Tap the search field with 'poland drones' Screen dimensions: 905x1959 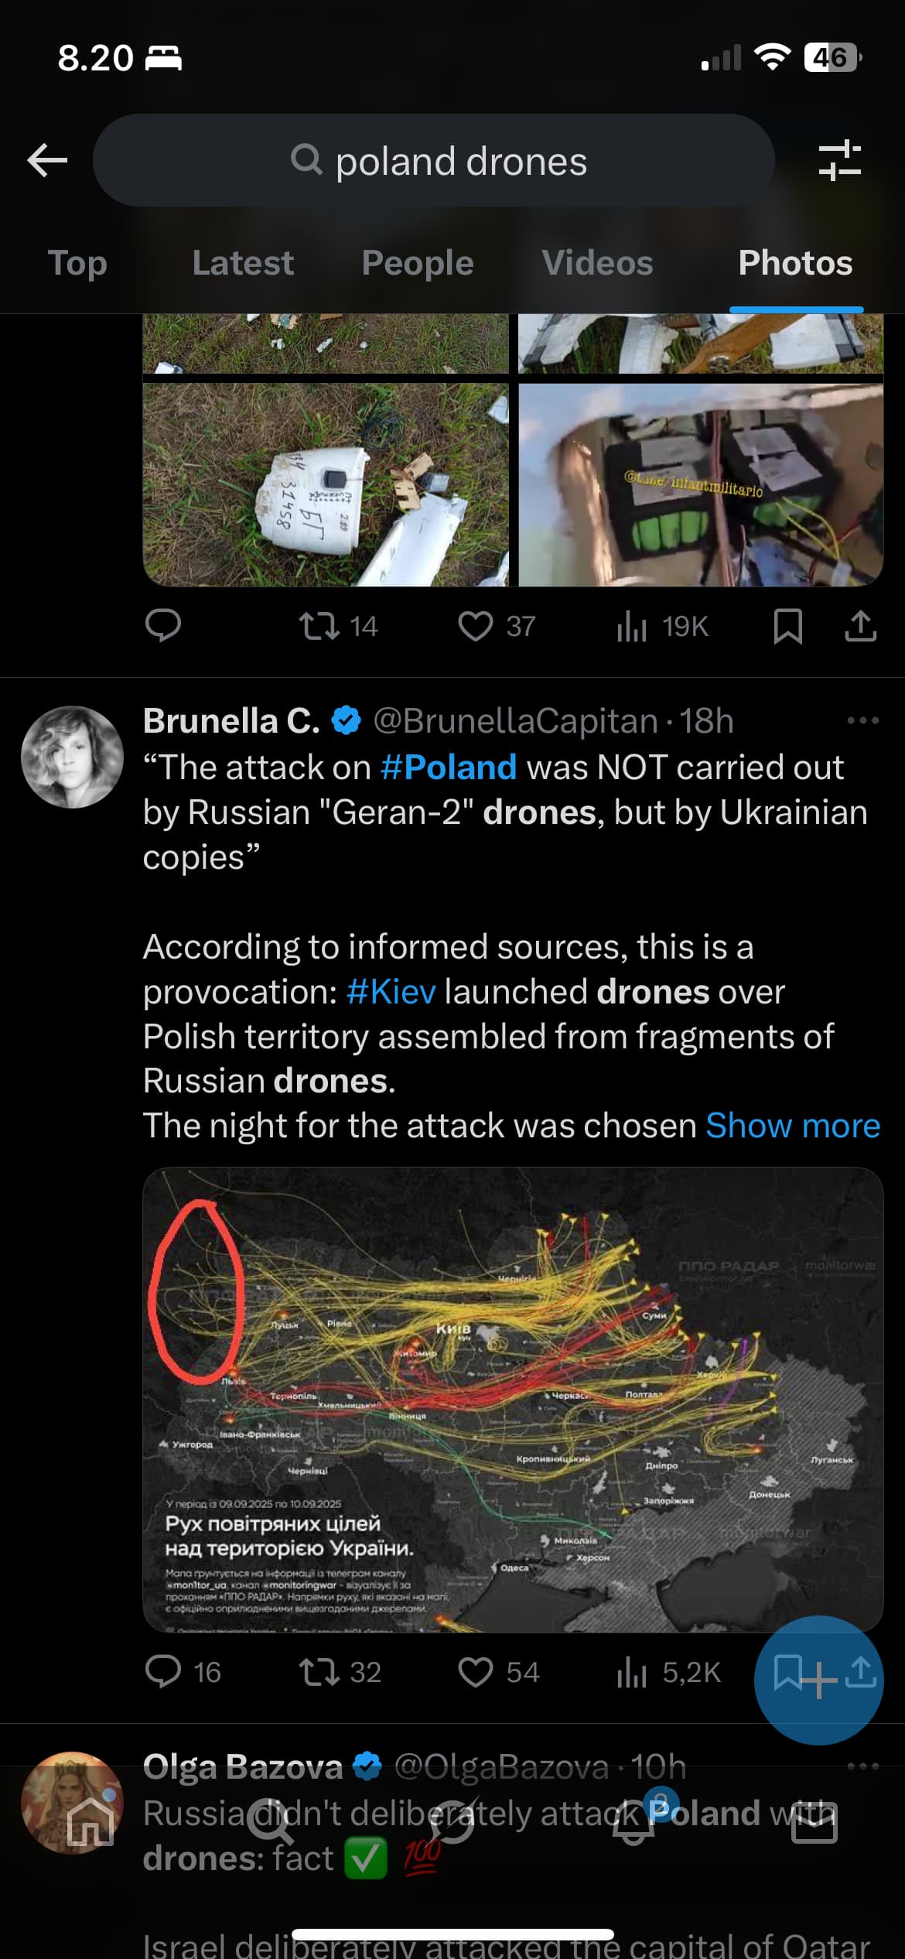[433, 161]
